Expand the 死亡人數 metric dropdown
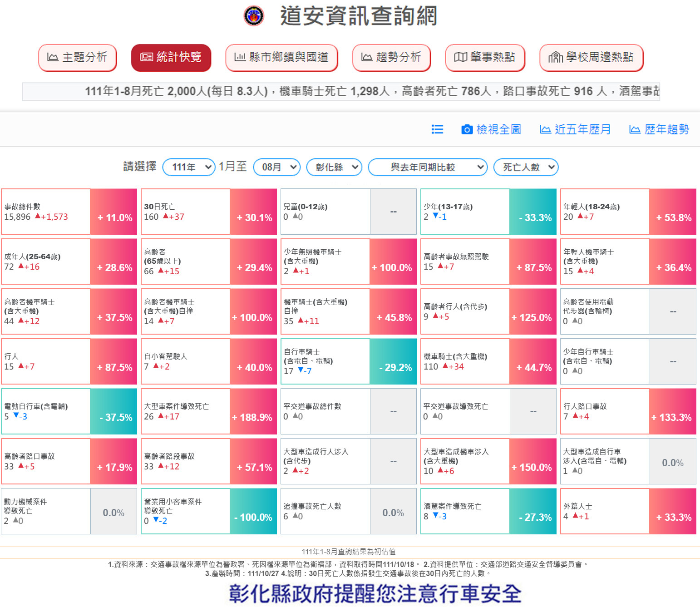Viewport: 700px width, 607px height. pyautogui.click(x=526, y=167)
